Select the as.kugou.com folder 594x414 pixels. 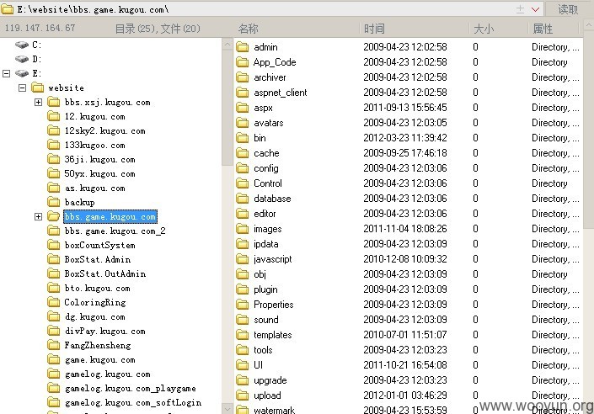[x=94, y=188]
